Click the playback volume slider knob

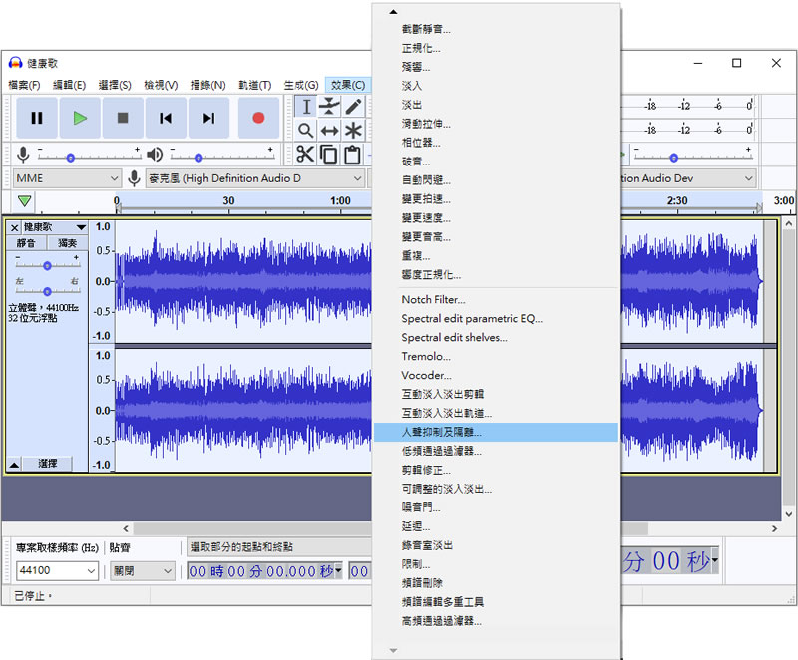tap(199, 158)
